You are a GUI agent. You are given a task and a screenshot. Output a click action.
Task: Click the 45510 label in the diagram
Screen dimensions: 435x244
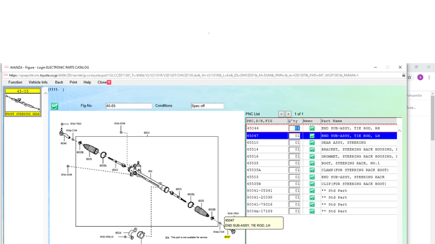coord(147,133)
